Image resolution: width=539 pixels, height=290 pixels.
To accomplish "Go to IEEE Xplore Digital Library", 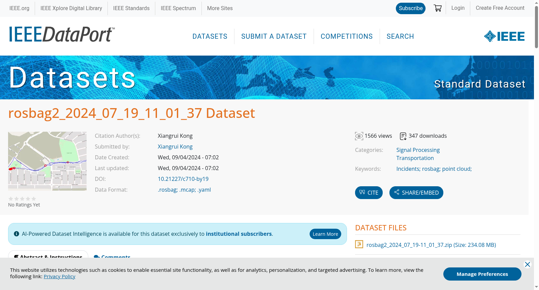I will tap(71, 8).
